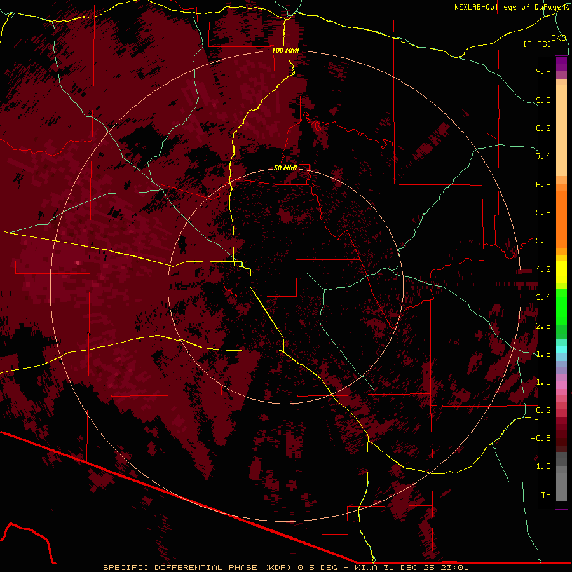
Task: Pick the cyan segment of the color bar
Action: click(561, 350)
